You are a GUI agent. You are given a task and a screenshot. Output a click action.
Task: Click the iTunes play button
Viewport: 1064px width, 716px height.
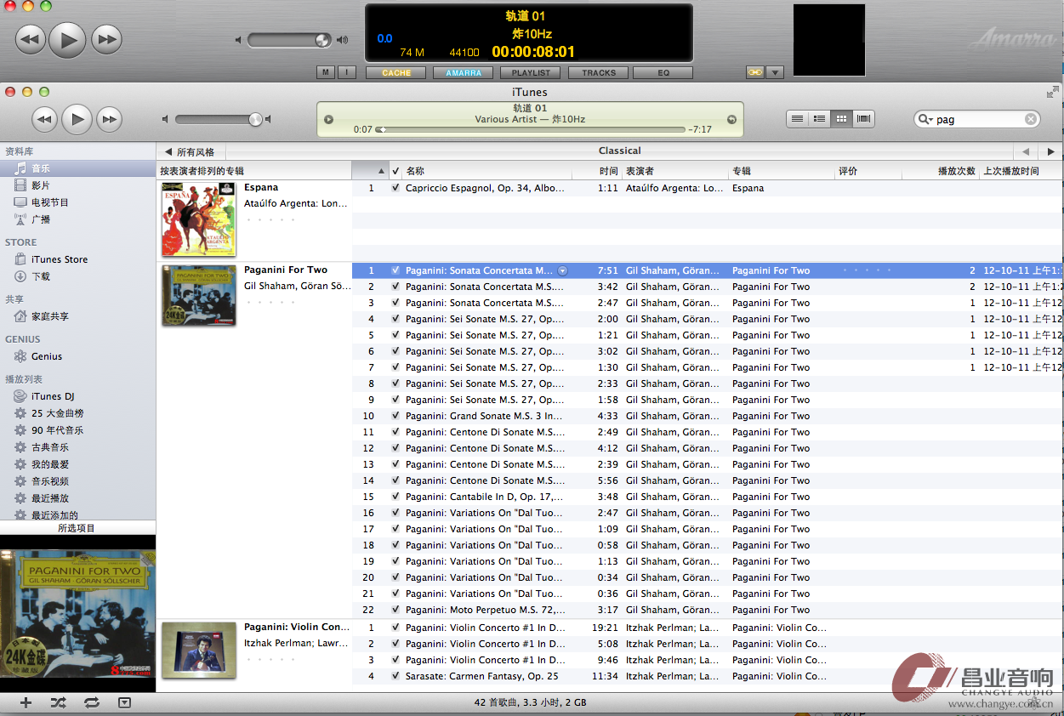tap(77, 119)
